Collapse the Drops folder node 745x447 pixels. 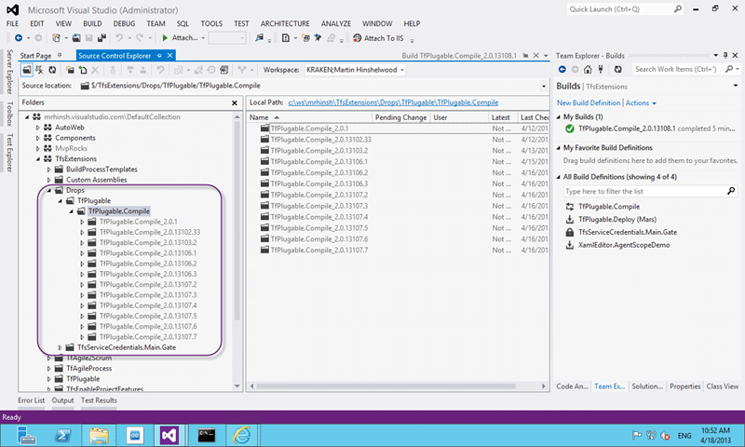point(49,190)
